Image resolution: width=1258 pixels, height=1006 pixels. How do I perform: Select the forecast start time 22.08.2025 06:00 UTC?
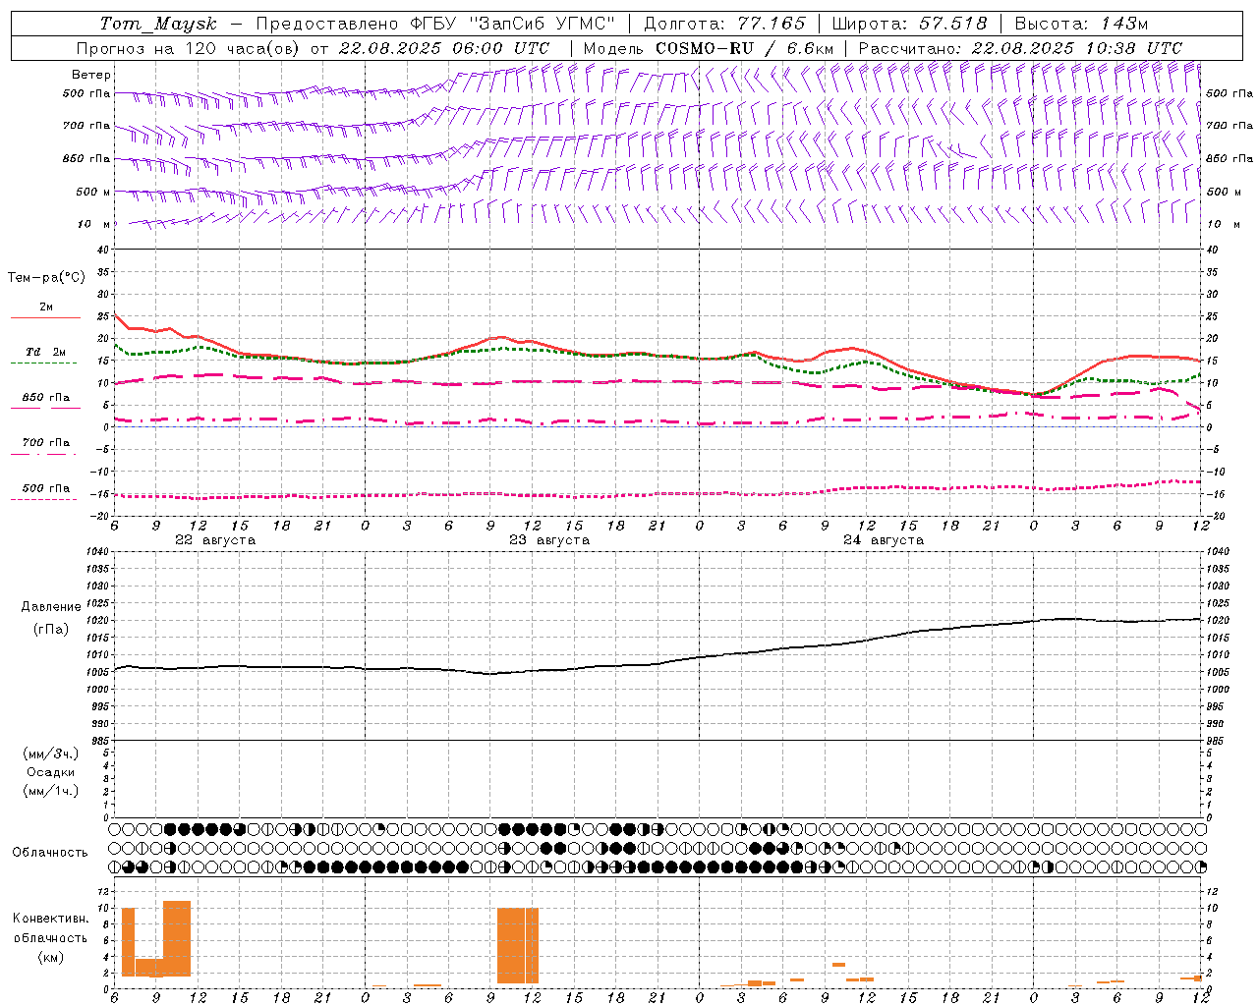point(443,48)
